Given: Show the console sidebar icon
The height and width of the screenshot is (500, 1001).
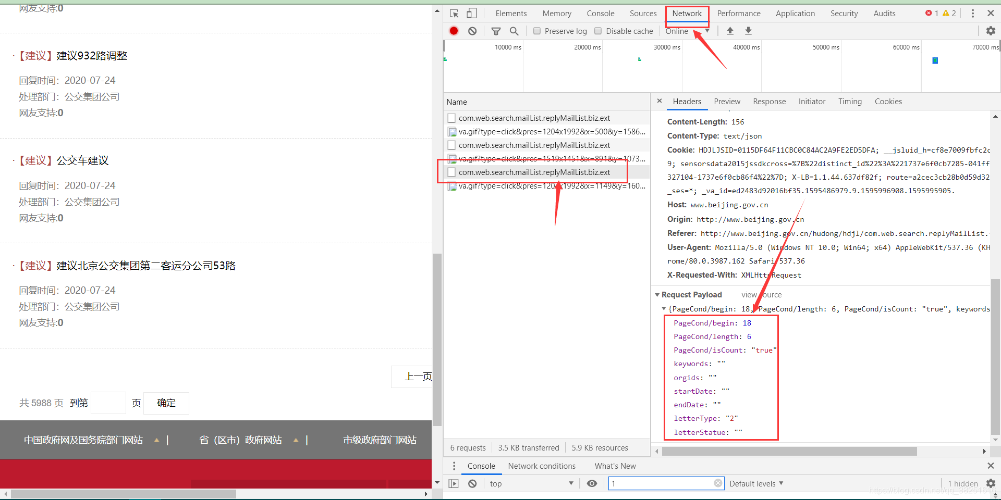Looking at the screenshot, I should click(454, 483).
